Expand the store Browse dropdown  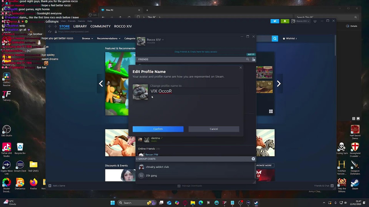tap(87, 39)
